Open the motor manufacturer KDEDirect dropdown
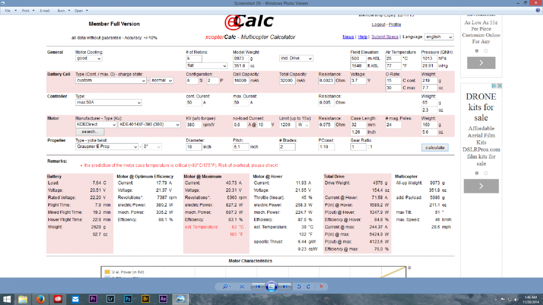This screenshot has width=543, height=305. pyautogui.click(x=96, y=125)
